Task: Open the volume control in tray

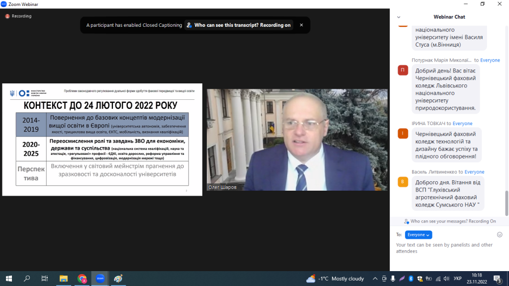Action: (446, 279)
